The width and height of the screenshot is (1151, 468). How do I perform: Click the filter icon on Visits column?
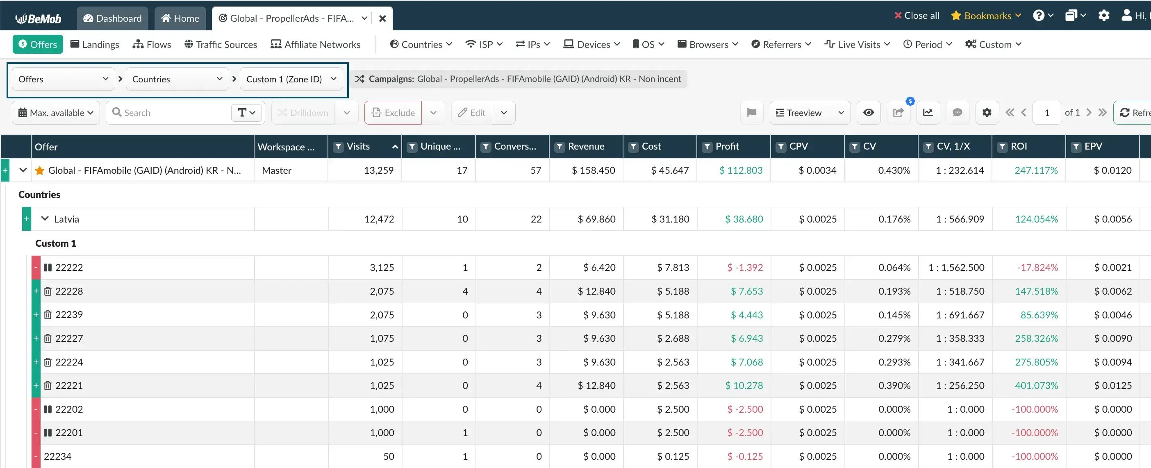[x=339, y=147]
